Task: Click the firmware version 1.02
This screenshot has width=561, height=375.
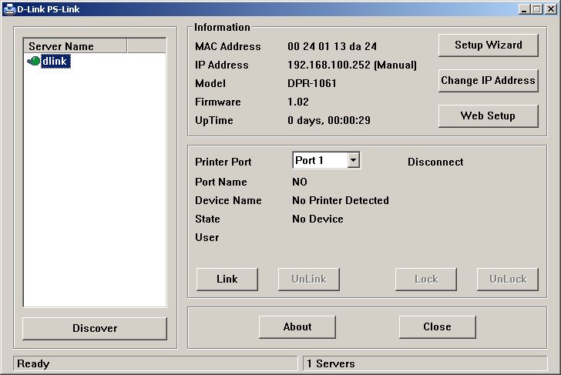Action: (298, 102)
